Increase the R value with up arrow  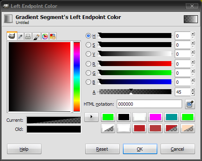tap(193, 62)
